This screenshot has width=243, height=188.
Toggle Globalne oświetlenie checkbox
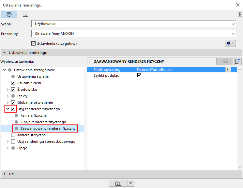click(x=13, y=102)
